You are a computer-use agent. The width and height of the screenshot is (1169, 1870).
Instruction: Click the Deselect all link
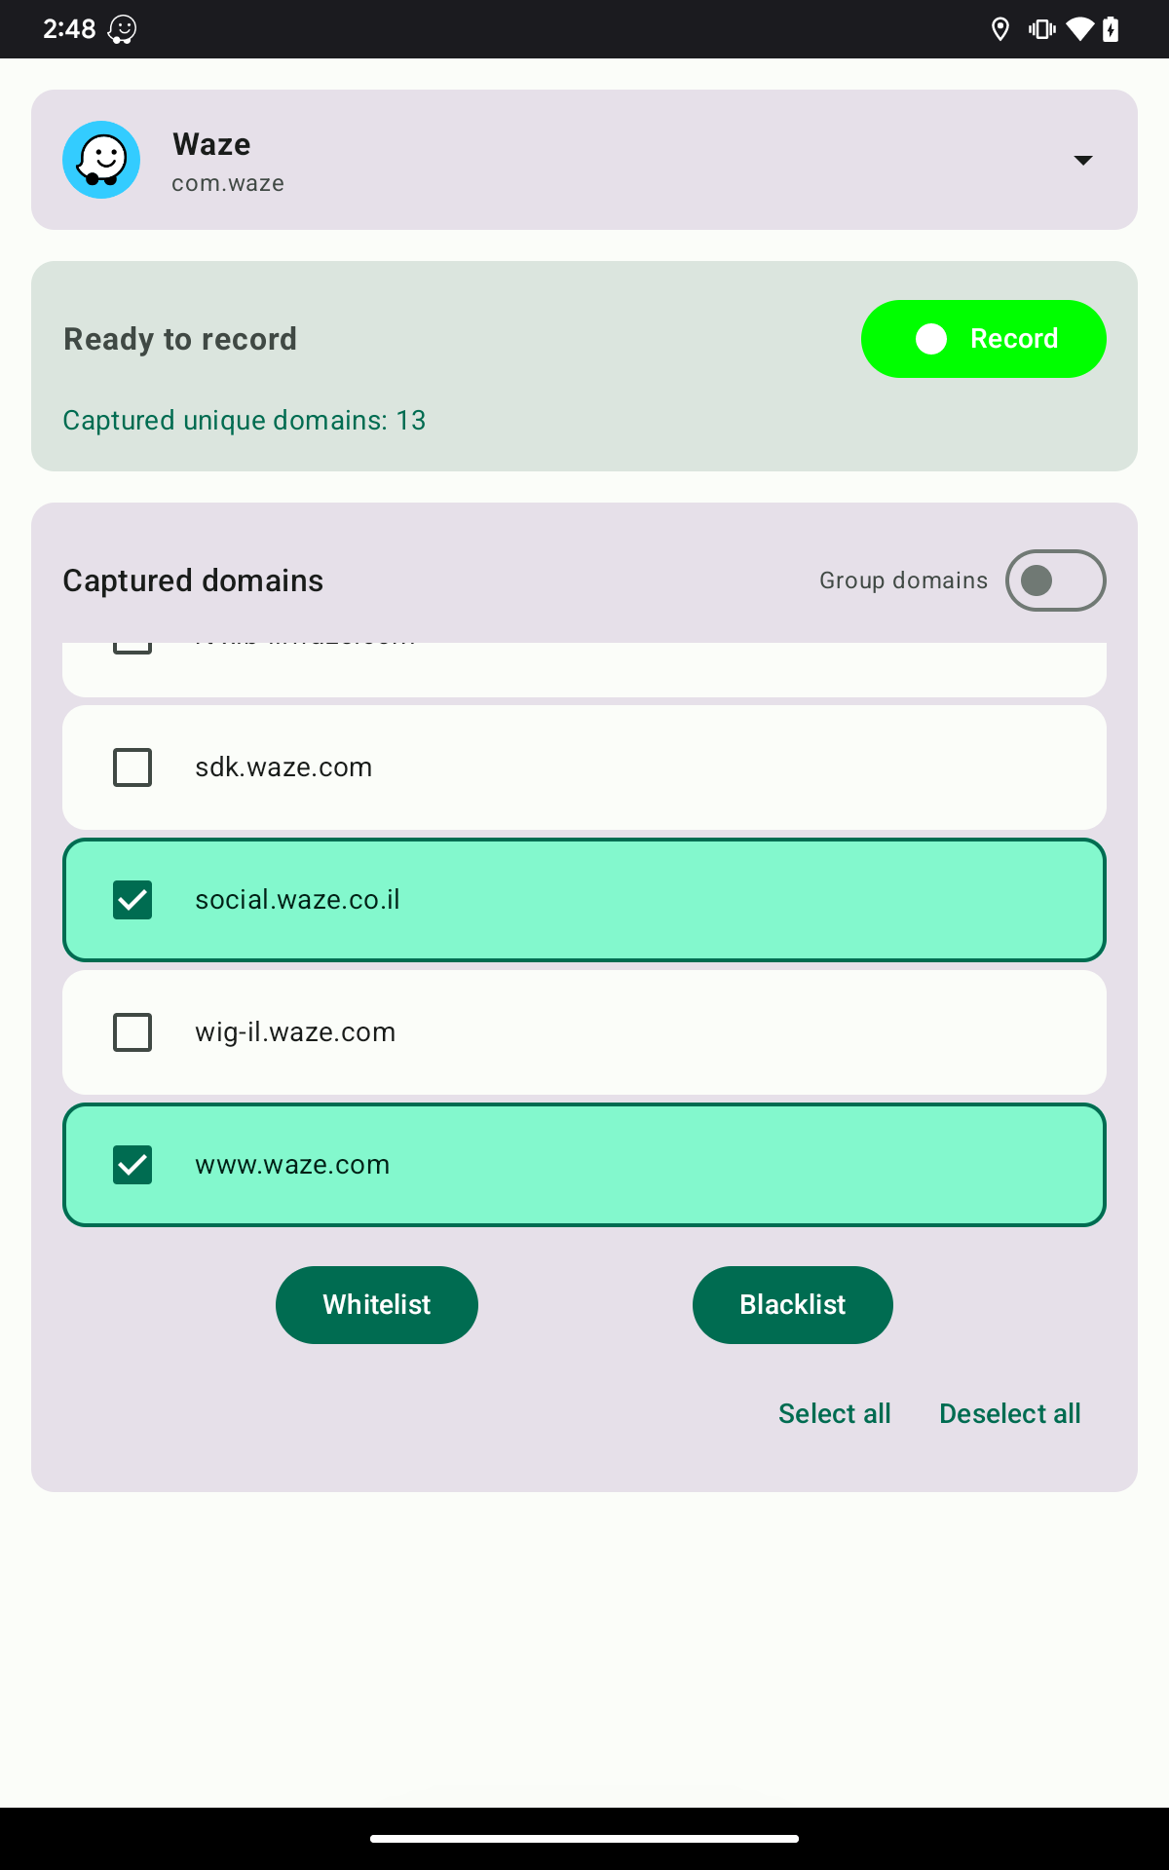point(1010,1414)
